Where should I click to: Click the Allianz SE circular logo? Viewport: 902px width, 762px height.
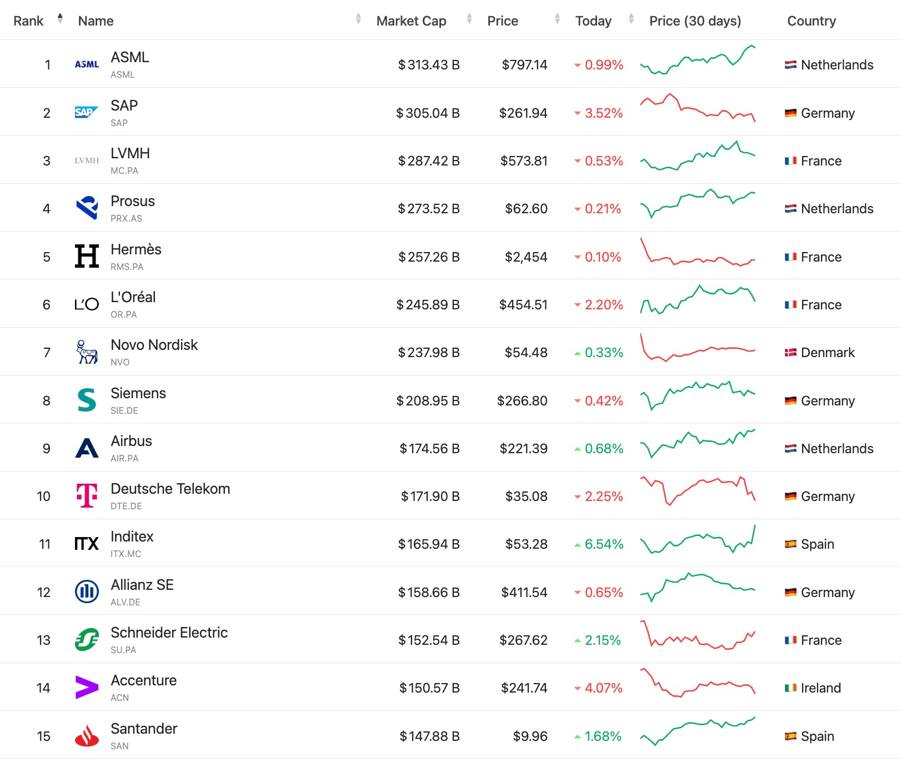pyautogui.click(x=87, y=591)
